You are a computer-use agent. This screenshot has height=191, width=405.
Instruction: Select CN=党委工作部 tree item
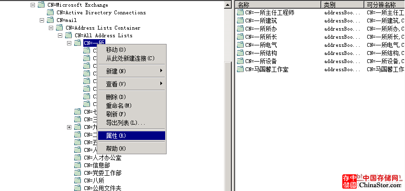(102, 173)
